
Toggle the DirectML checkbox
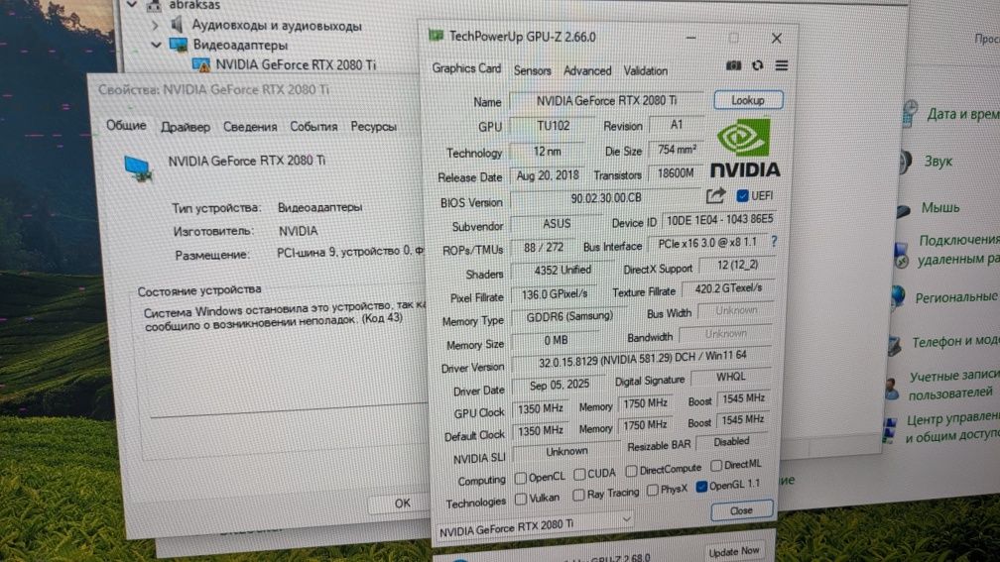(x=716, y=466)
